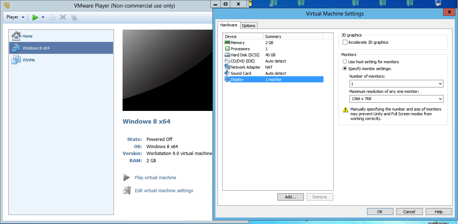The height and width of the screenshot is (224, 458).
Task: Click the Play virtual machine link
Action: coord(155,177)
